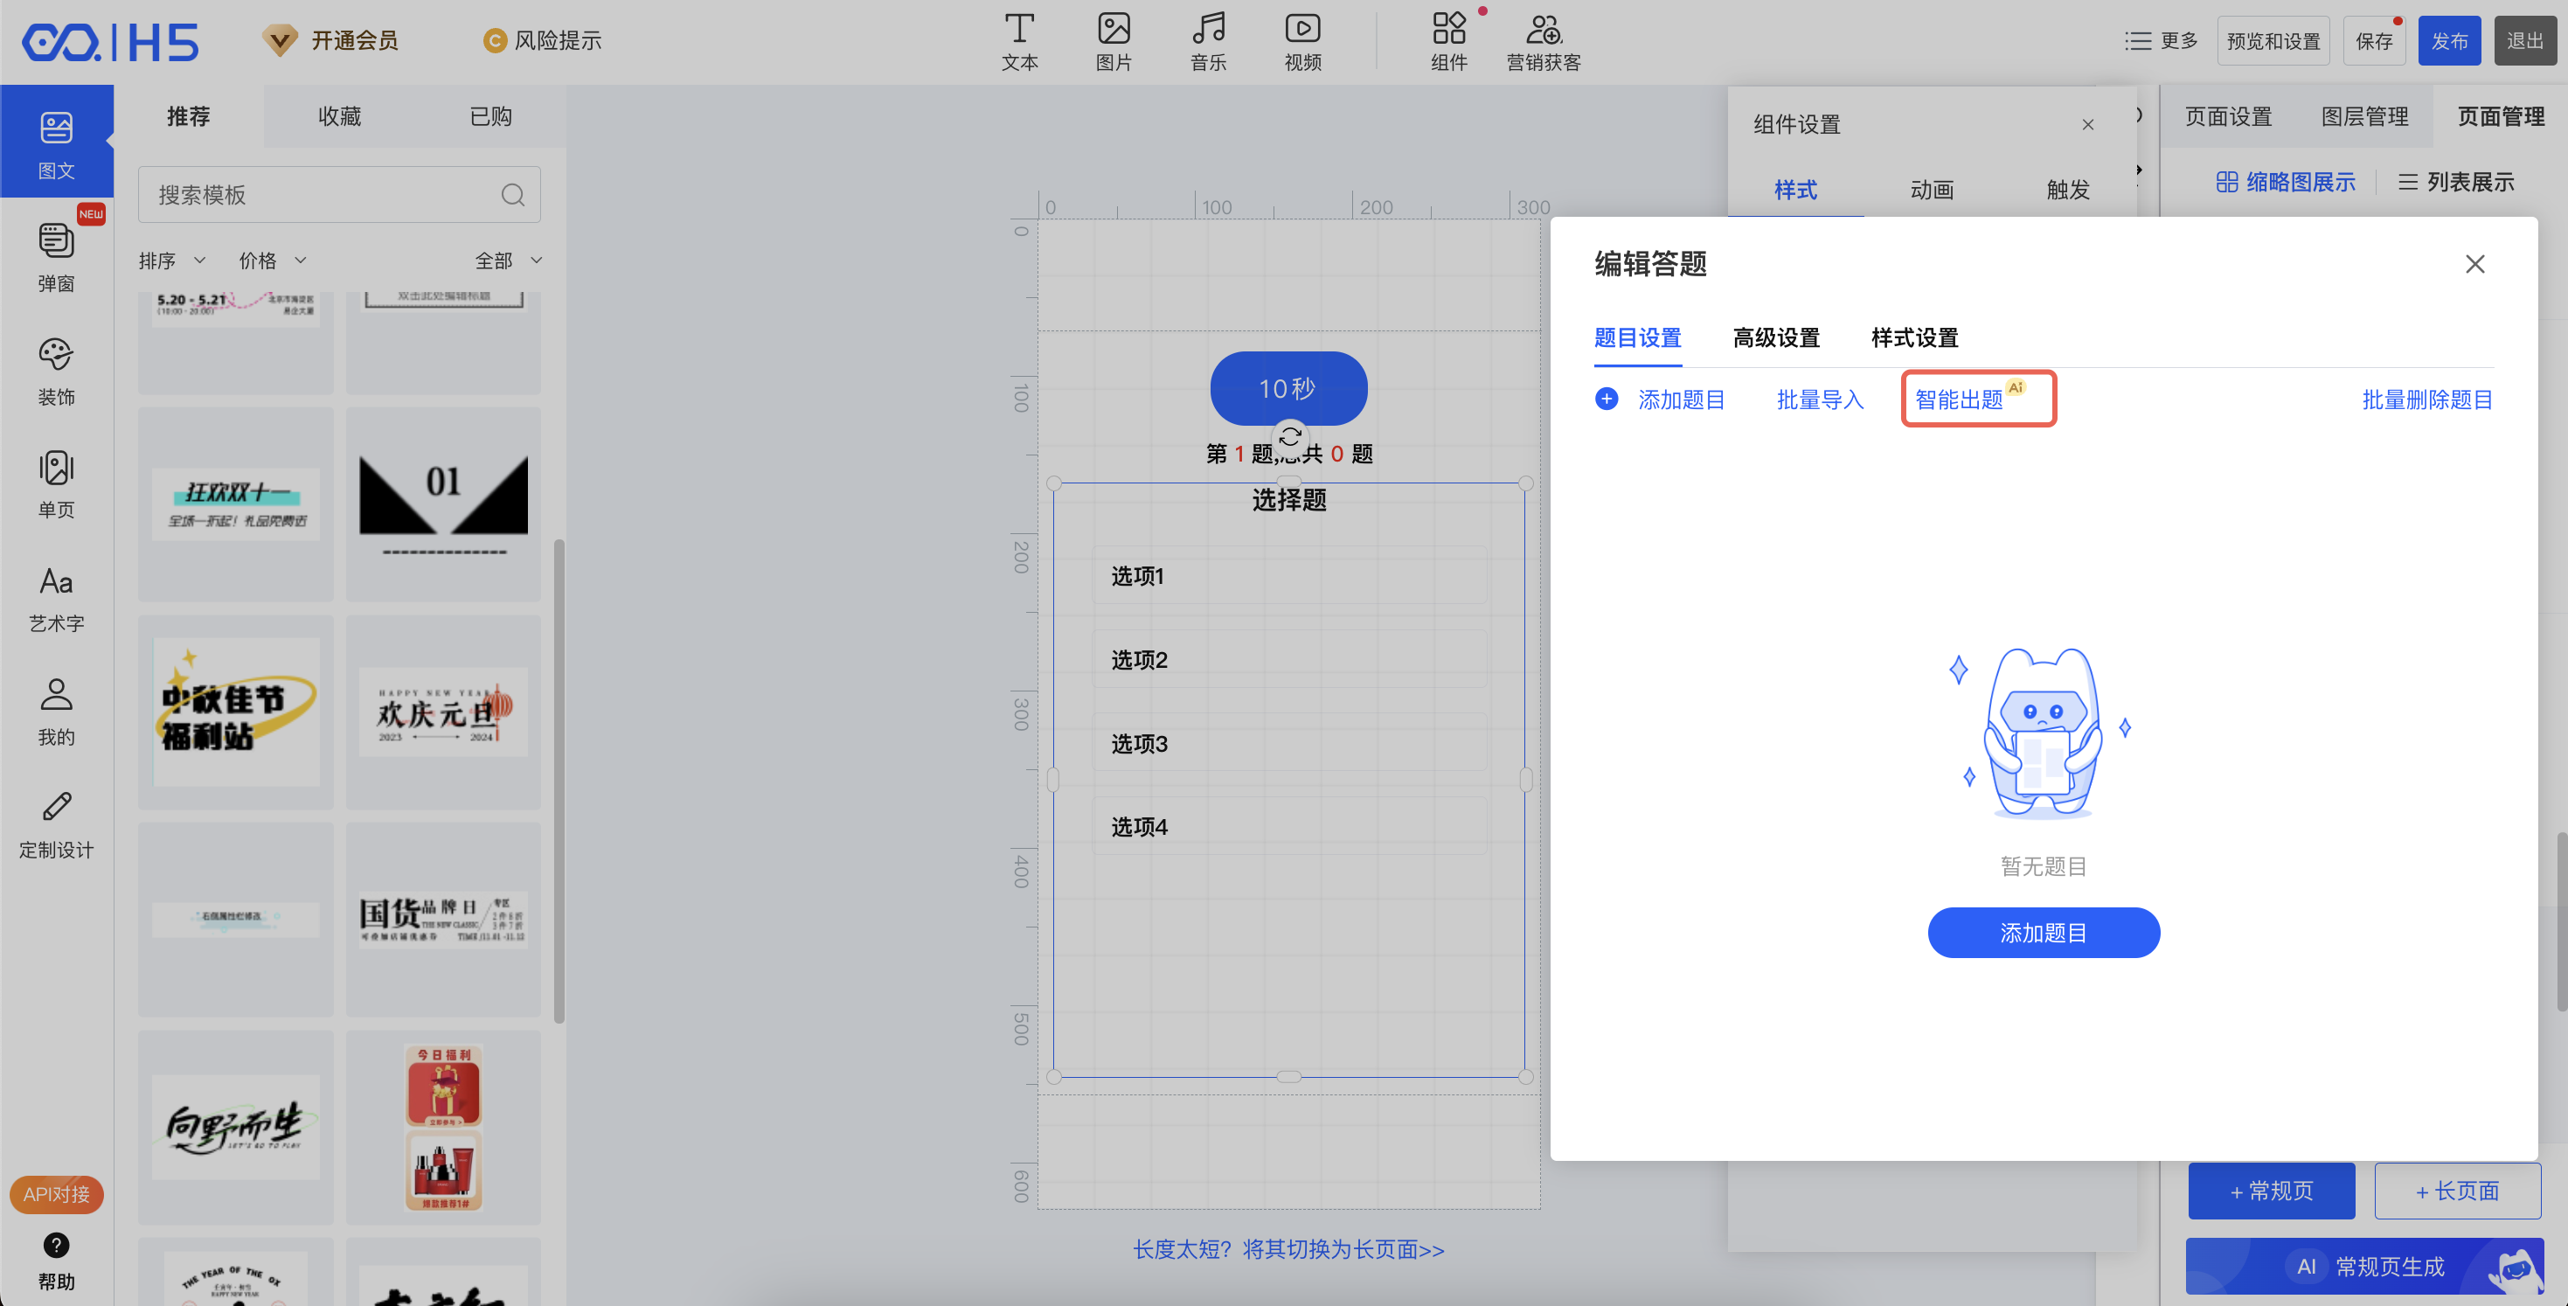Click 发布 publish button

[x=2449, y=41]
